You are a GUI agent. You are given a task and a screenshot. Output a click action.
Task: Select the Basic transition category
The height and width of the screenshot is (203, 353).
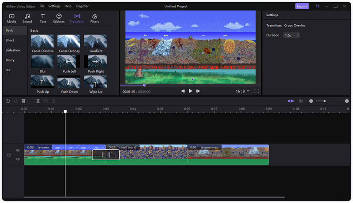pyautogui.click(x=15, y=30)
